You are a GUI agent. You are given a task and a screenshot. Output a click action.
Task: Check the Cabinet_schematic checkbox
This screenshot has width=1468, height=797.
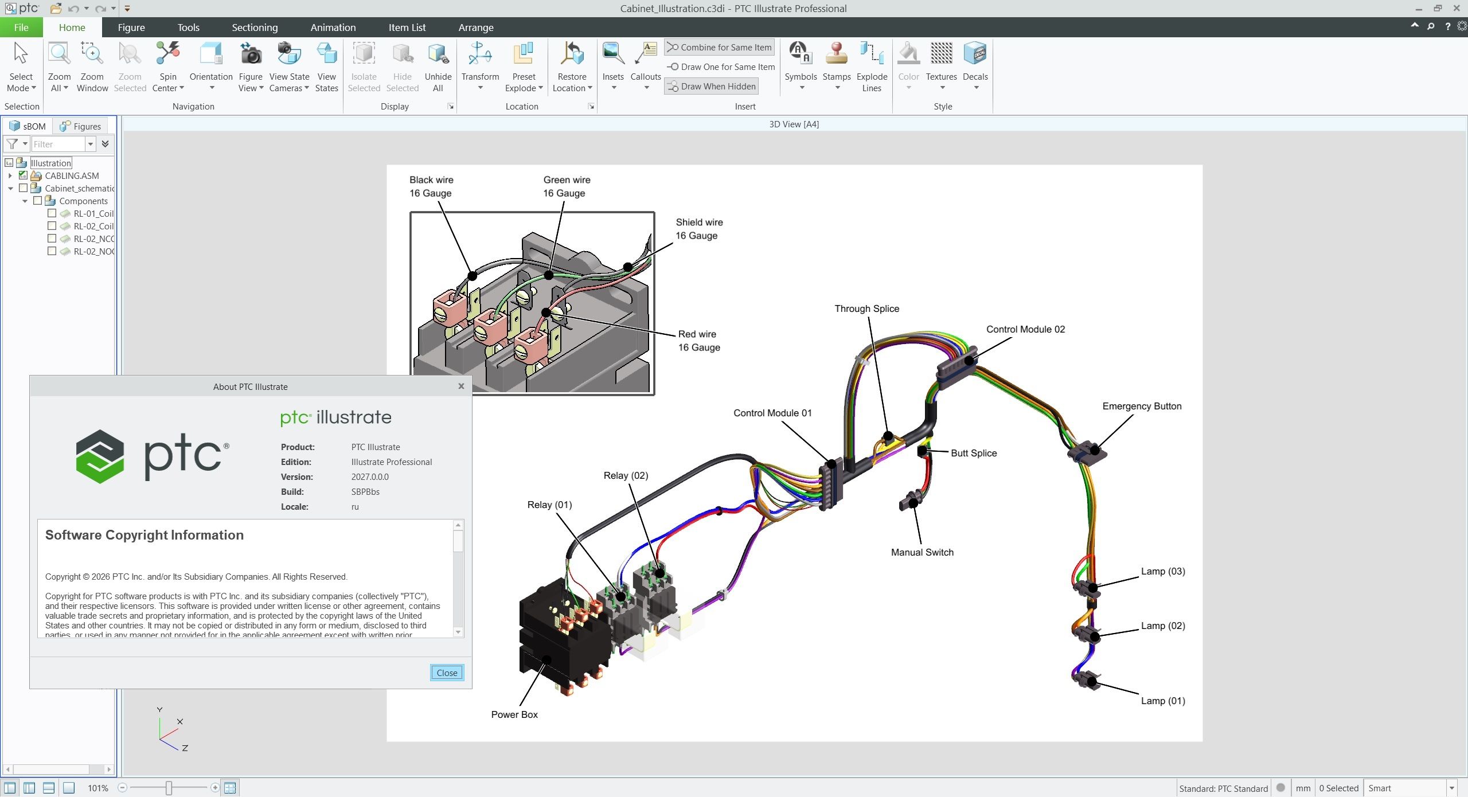[23, 188]
